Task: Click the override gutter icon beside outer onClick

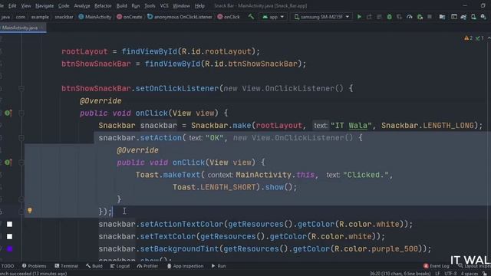Action: click(x=8, y=113)
